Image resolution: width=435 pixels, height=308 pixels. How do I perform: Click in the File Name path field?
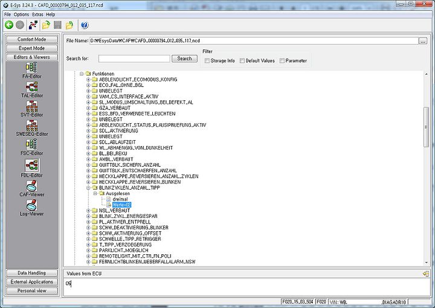point(254,40)
